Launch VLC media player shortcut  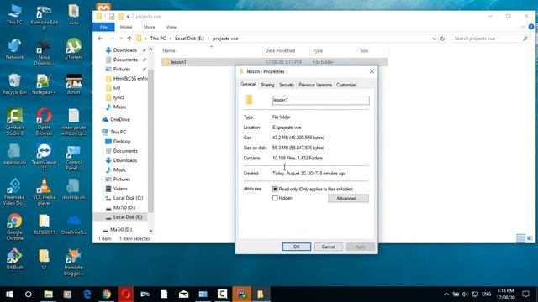(44, 192)
